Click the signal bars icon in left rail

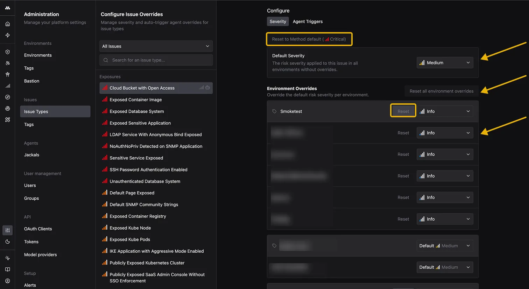(x=7, y=86)
